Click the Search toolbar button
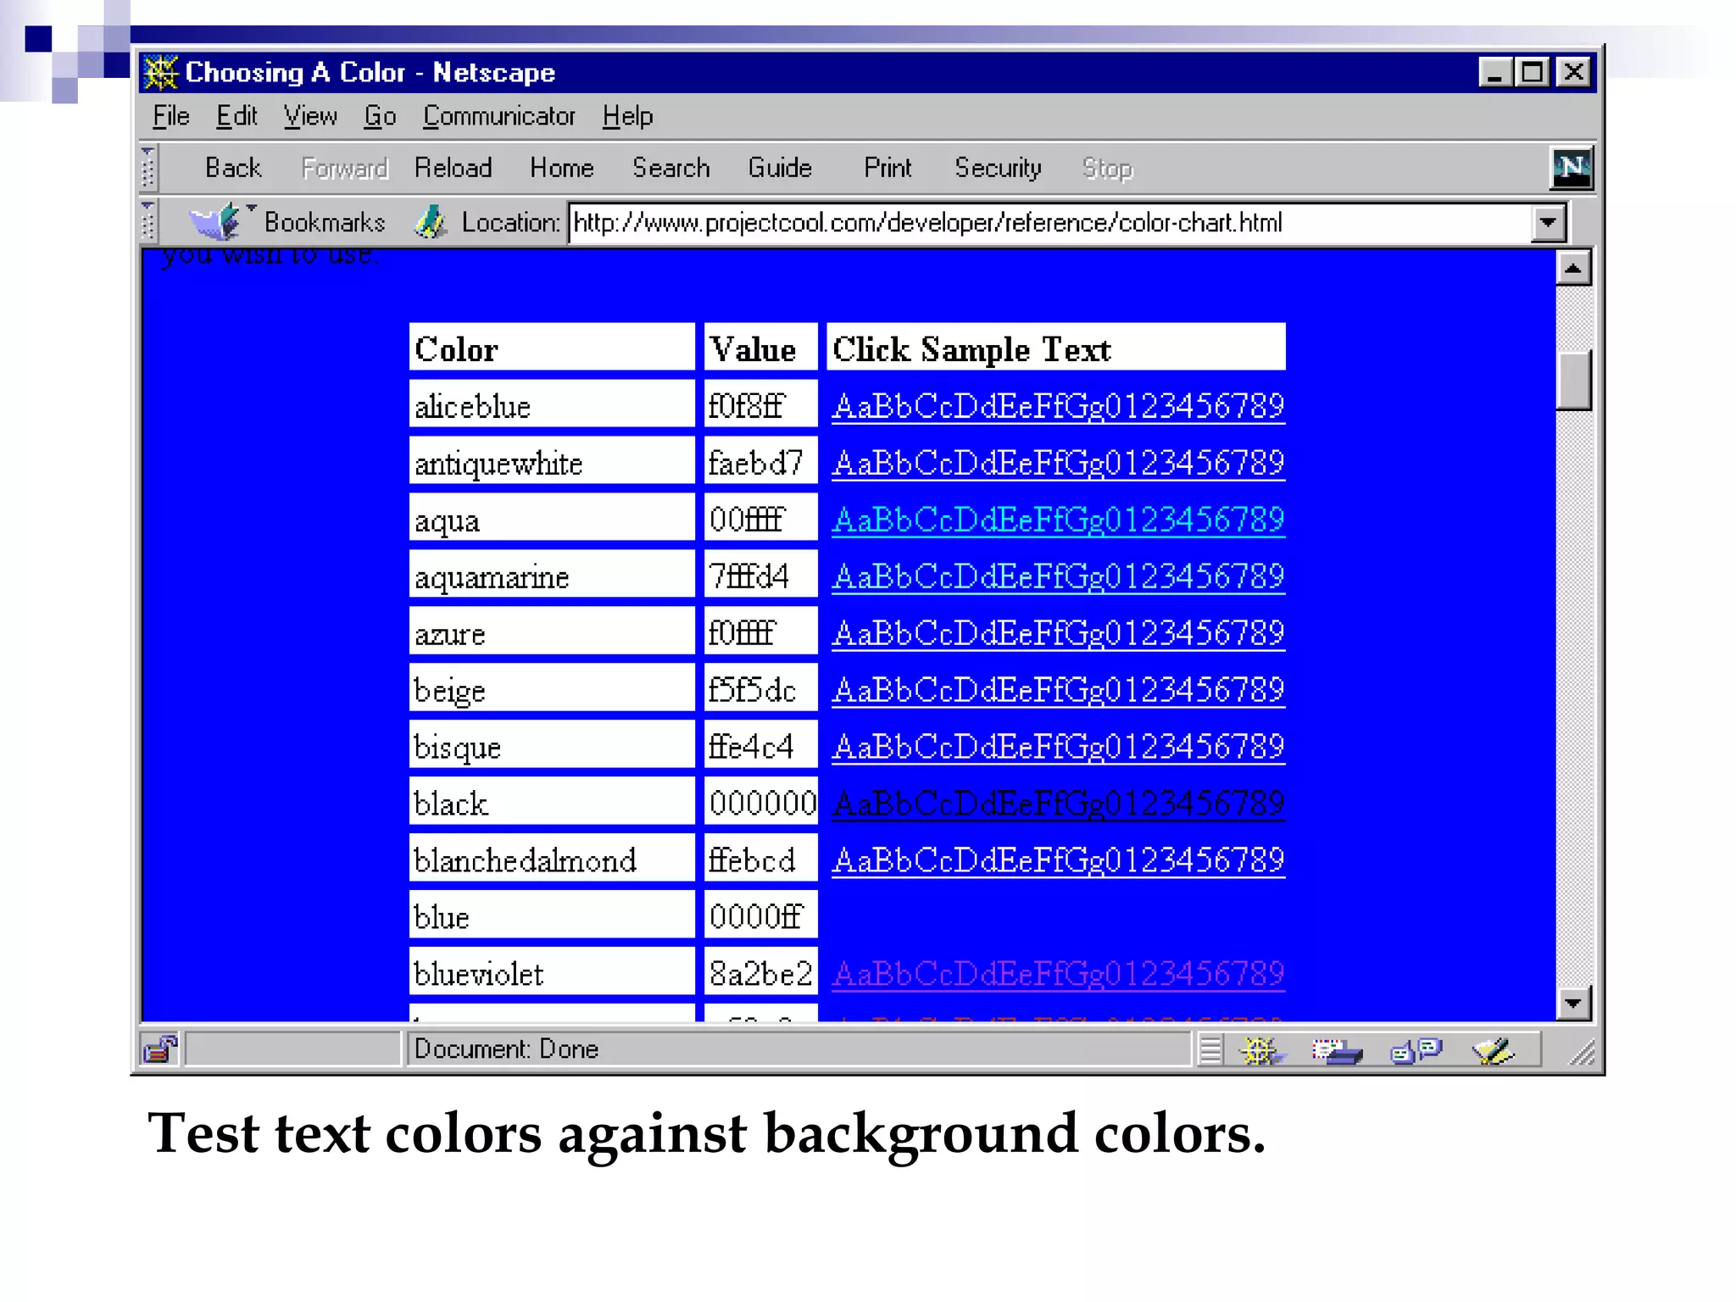The height and width of the screenshot is (1302, 1736). pyautogui.click(x=671, y=168)
